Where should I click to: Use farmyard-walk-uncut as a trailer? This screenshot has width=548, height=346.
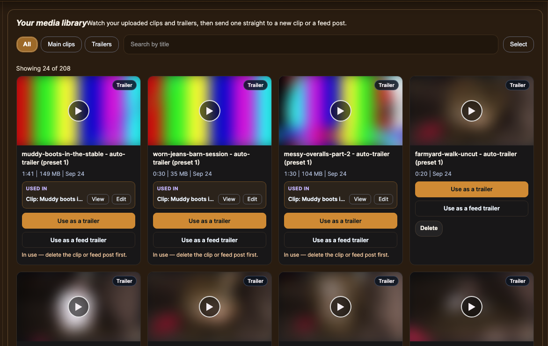pos(471,189)
